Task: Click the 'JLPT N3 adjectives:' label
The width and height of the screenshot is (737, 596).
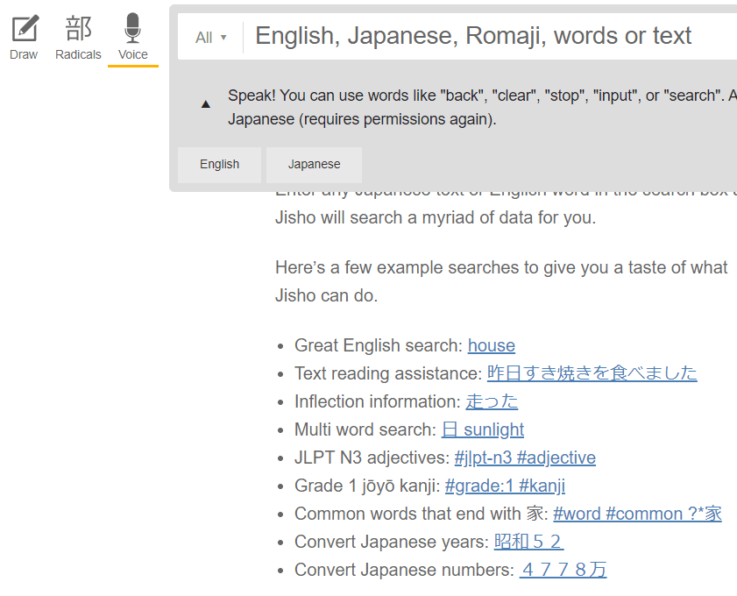Action: 372,458
